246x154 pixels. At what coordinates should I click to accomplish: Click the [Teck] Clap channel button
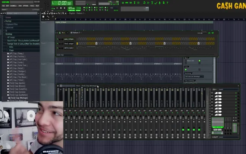point(69,43)
